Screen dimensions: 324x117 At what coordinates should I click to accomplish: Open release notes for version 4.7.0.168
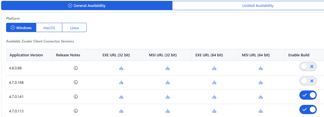point(76,82)
